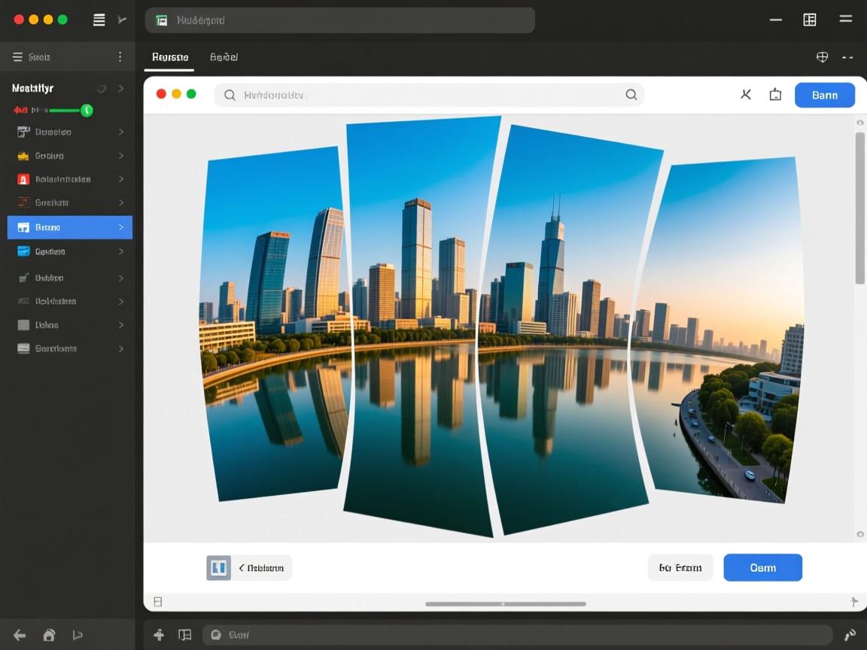
Task: Click the vertical scrollbar thumb beside the image
Action: (x=859, y=208)
